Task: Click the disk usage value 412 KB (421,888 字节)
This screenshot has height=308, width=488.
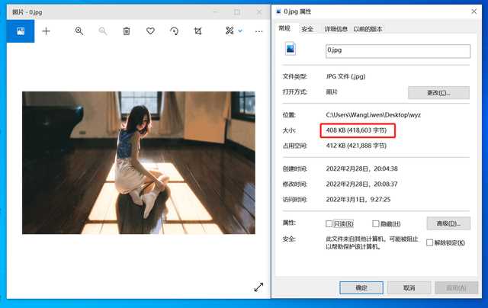Action: pyautogui.click(x=356, y=146)
